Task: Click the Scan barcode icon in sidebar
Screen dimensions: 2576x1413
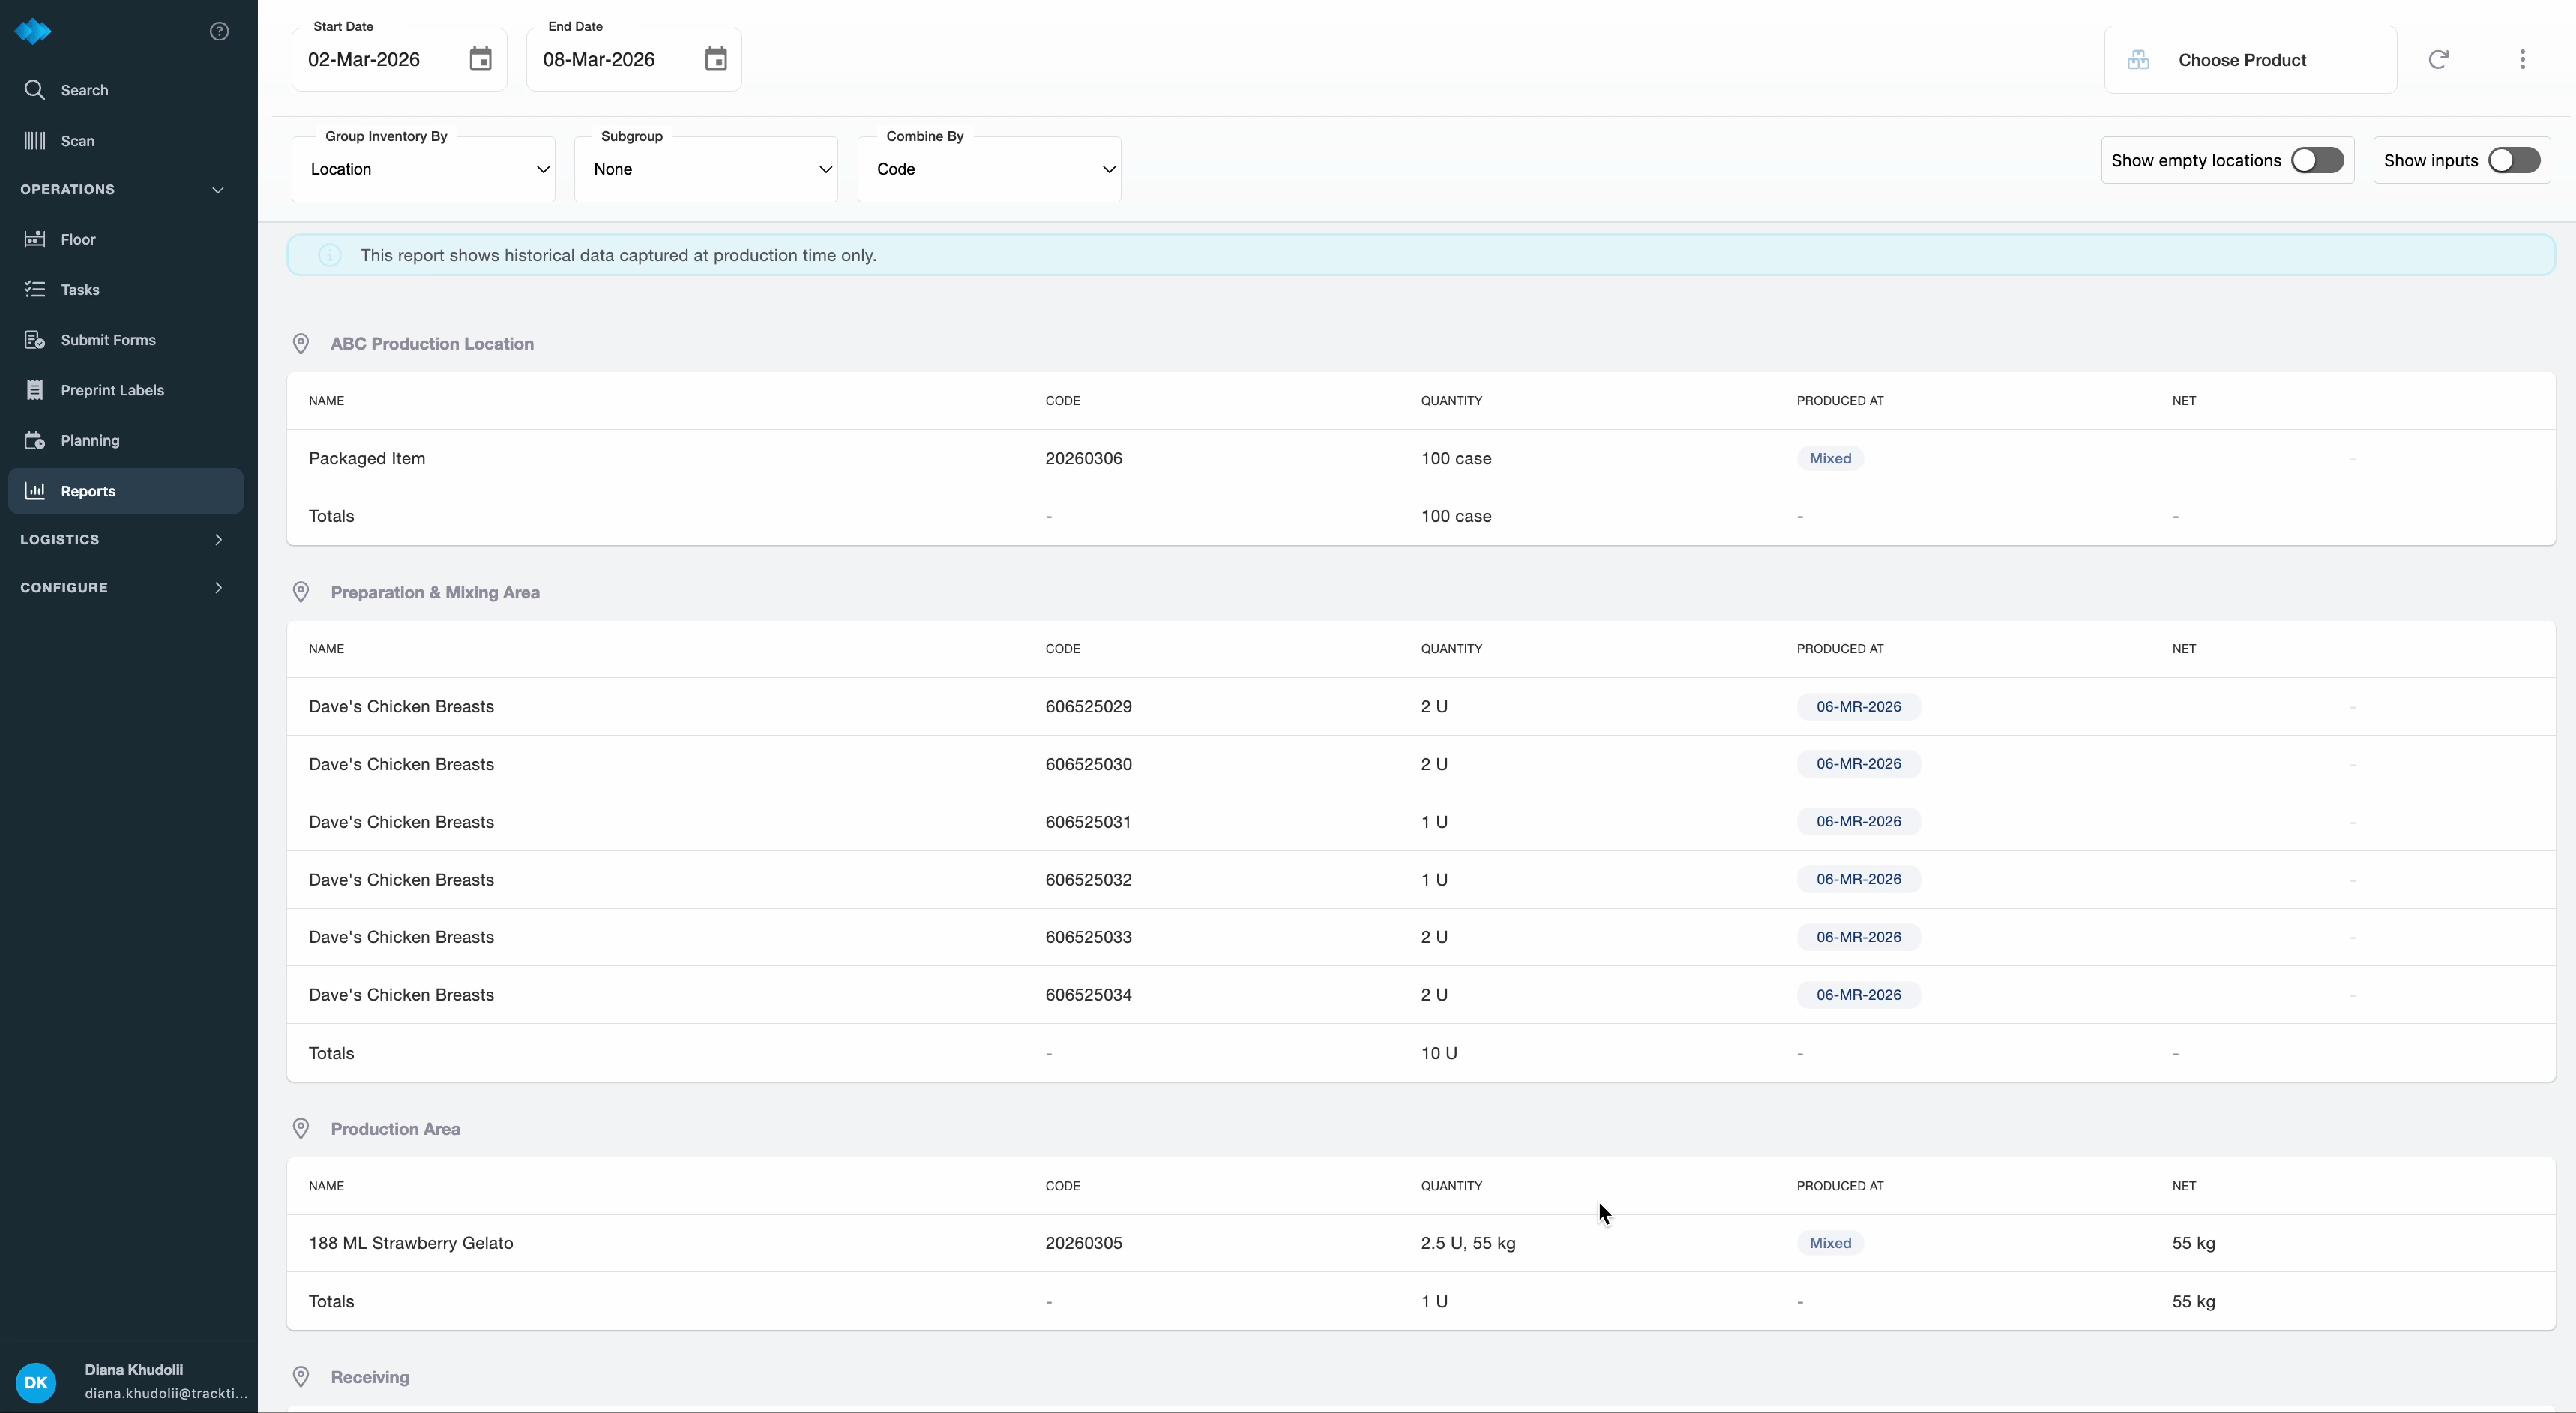Action: tap(35, 140)
